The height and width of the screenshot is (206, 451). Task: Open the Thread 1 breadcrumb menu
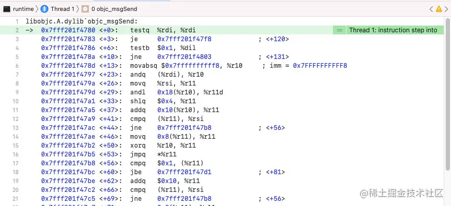(62, 9)
